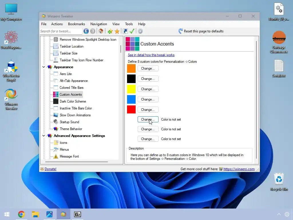Open the DataWagon desktop shortcut
293x220 pixels.
11,40
